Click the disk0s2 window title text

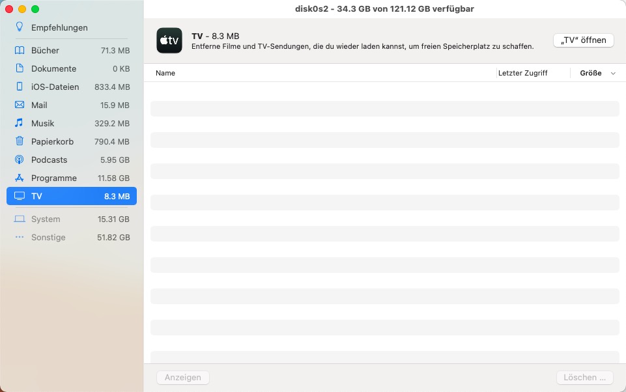pos(384,8)
